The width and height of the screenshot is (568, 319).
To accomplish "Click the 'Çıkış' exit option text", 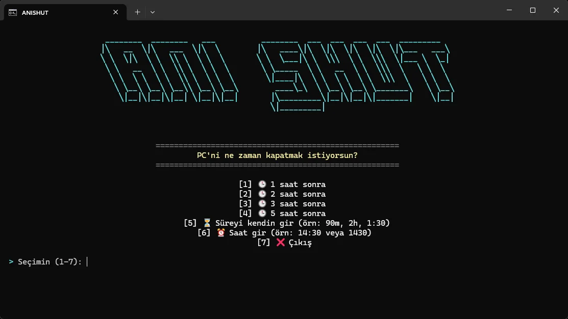I will click(300, 243).
